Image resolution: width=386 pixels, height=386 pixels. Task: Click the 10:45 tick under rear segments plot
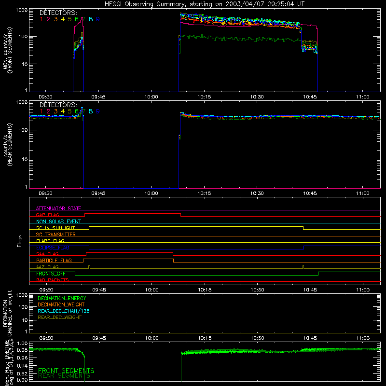(310, 193)
